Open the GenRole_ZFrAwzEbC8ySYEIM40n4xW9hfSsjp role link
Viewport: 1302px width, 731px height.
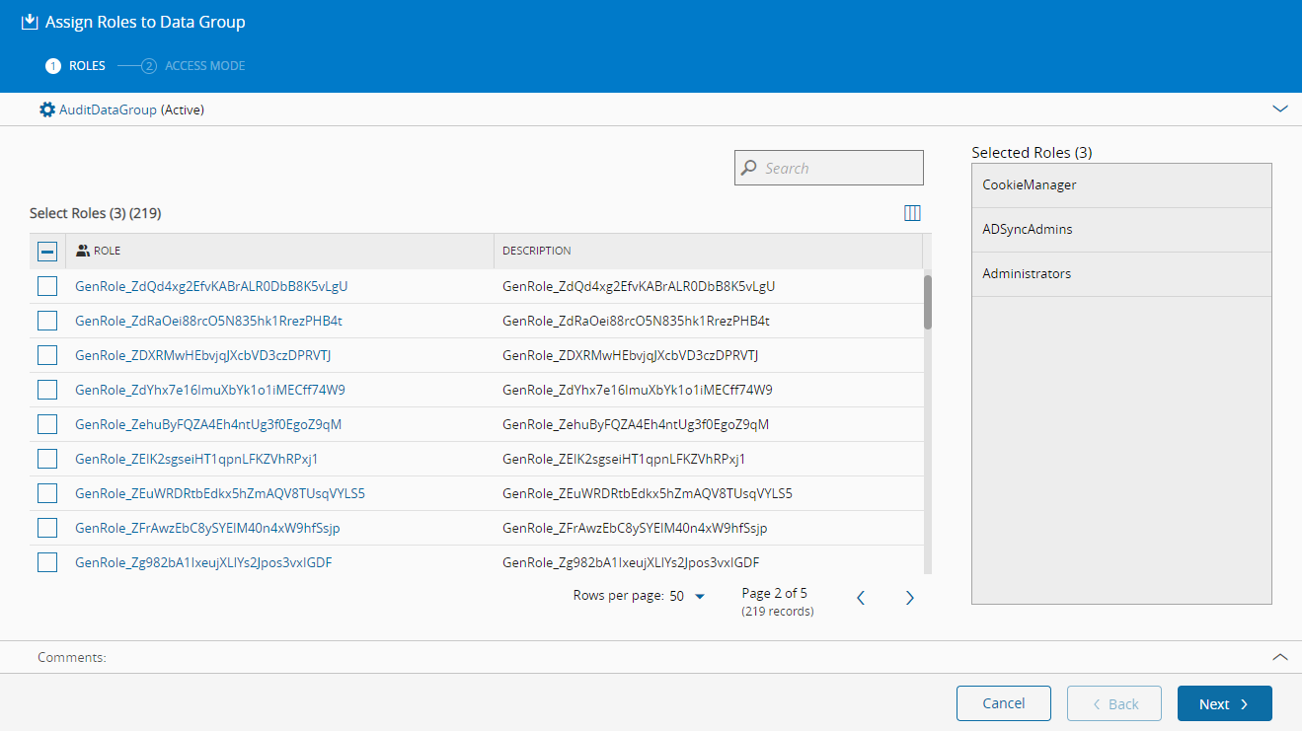pos(207,528)
